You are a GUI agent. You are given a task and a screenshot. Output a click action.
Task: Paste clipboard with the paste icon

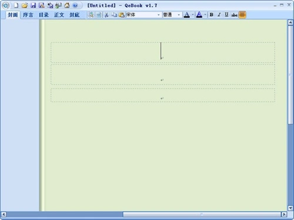[x=122, y=15]
